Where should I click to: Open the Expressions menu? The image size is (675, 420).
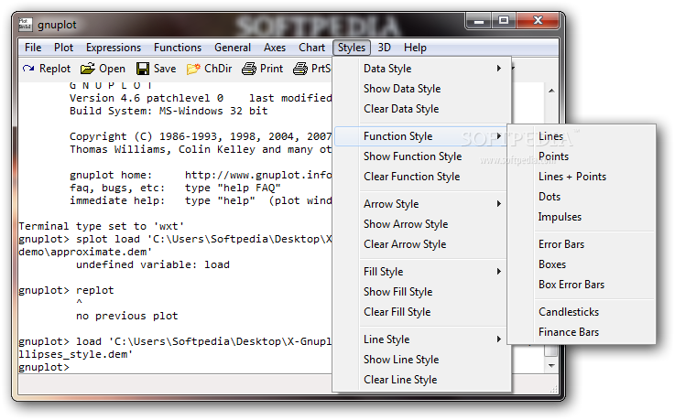click(x=114, y=48)
